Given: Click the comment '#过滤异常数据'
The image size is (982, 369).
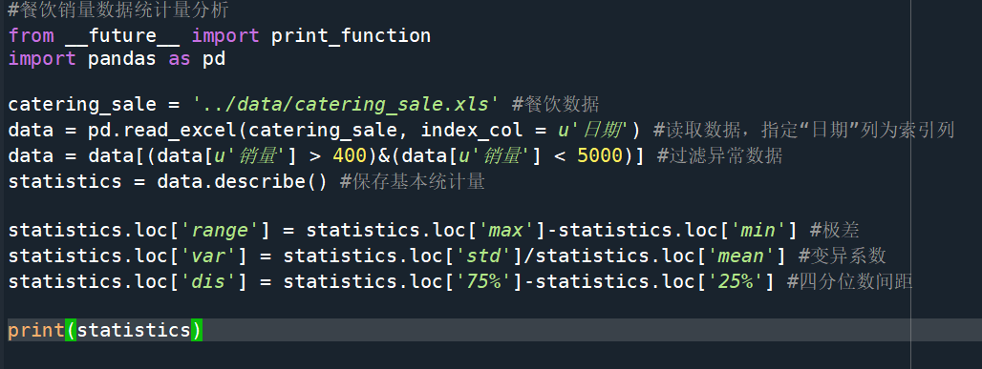Looking at the screenshot, I should coord(719,156).
